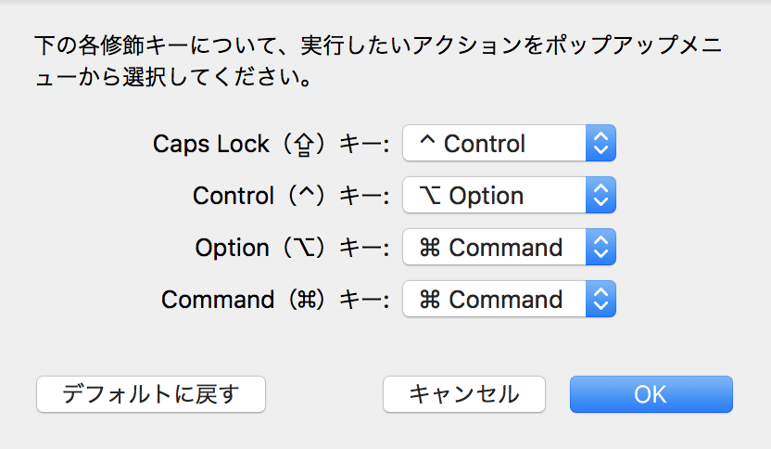Click the ⌘ symbol in the Command row popup
Viewport: 771px width, 449px height.
430,300
